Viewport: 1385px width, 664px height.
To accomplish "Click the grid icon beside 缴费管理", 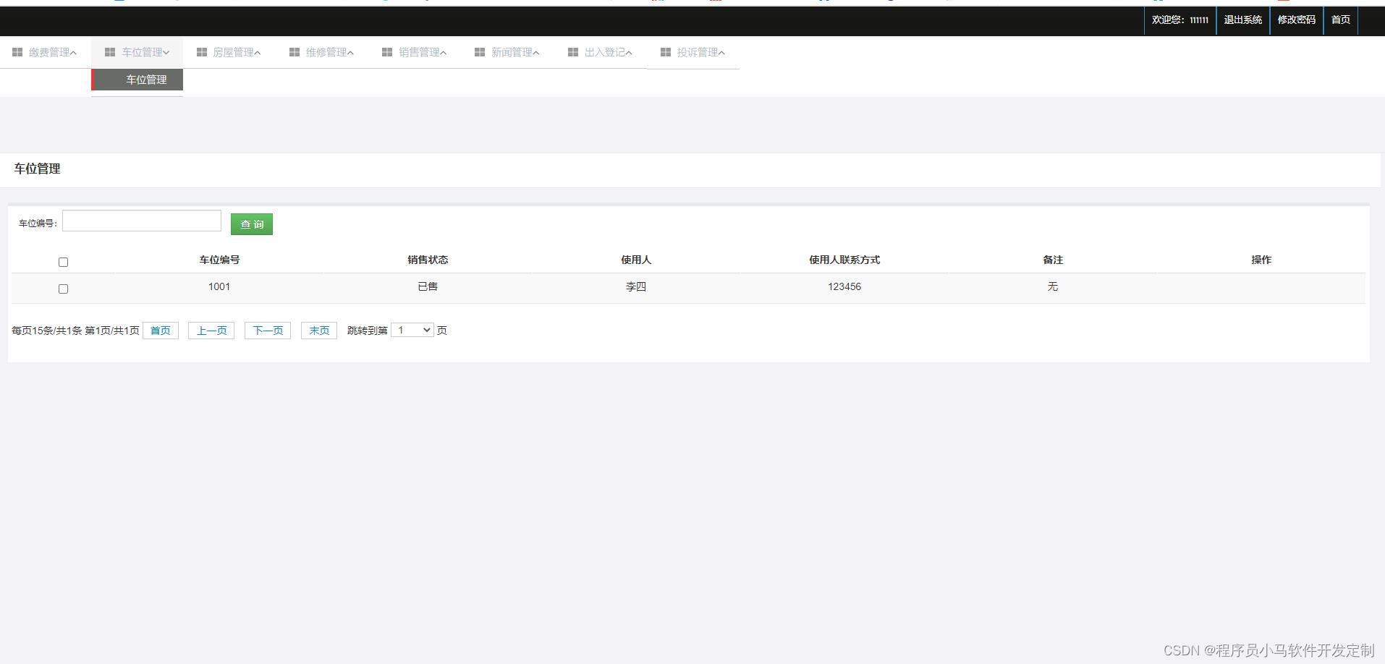I will pyautogui.click(x=17, y=51).
